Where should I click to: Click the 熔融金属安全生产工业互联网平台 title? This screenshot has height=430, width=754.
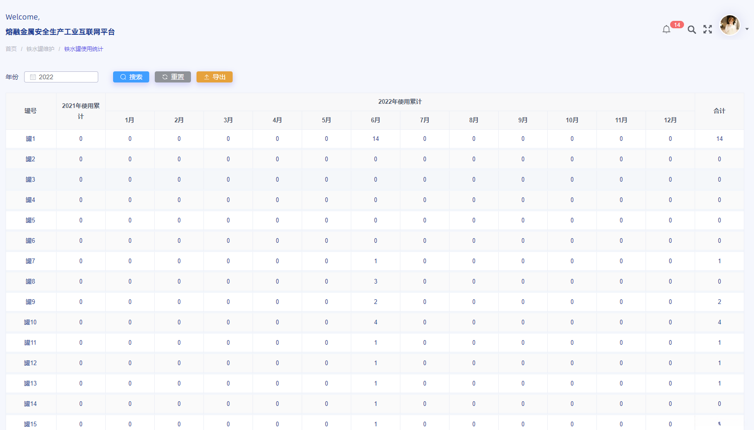tap(60, 32)
